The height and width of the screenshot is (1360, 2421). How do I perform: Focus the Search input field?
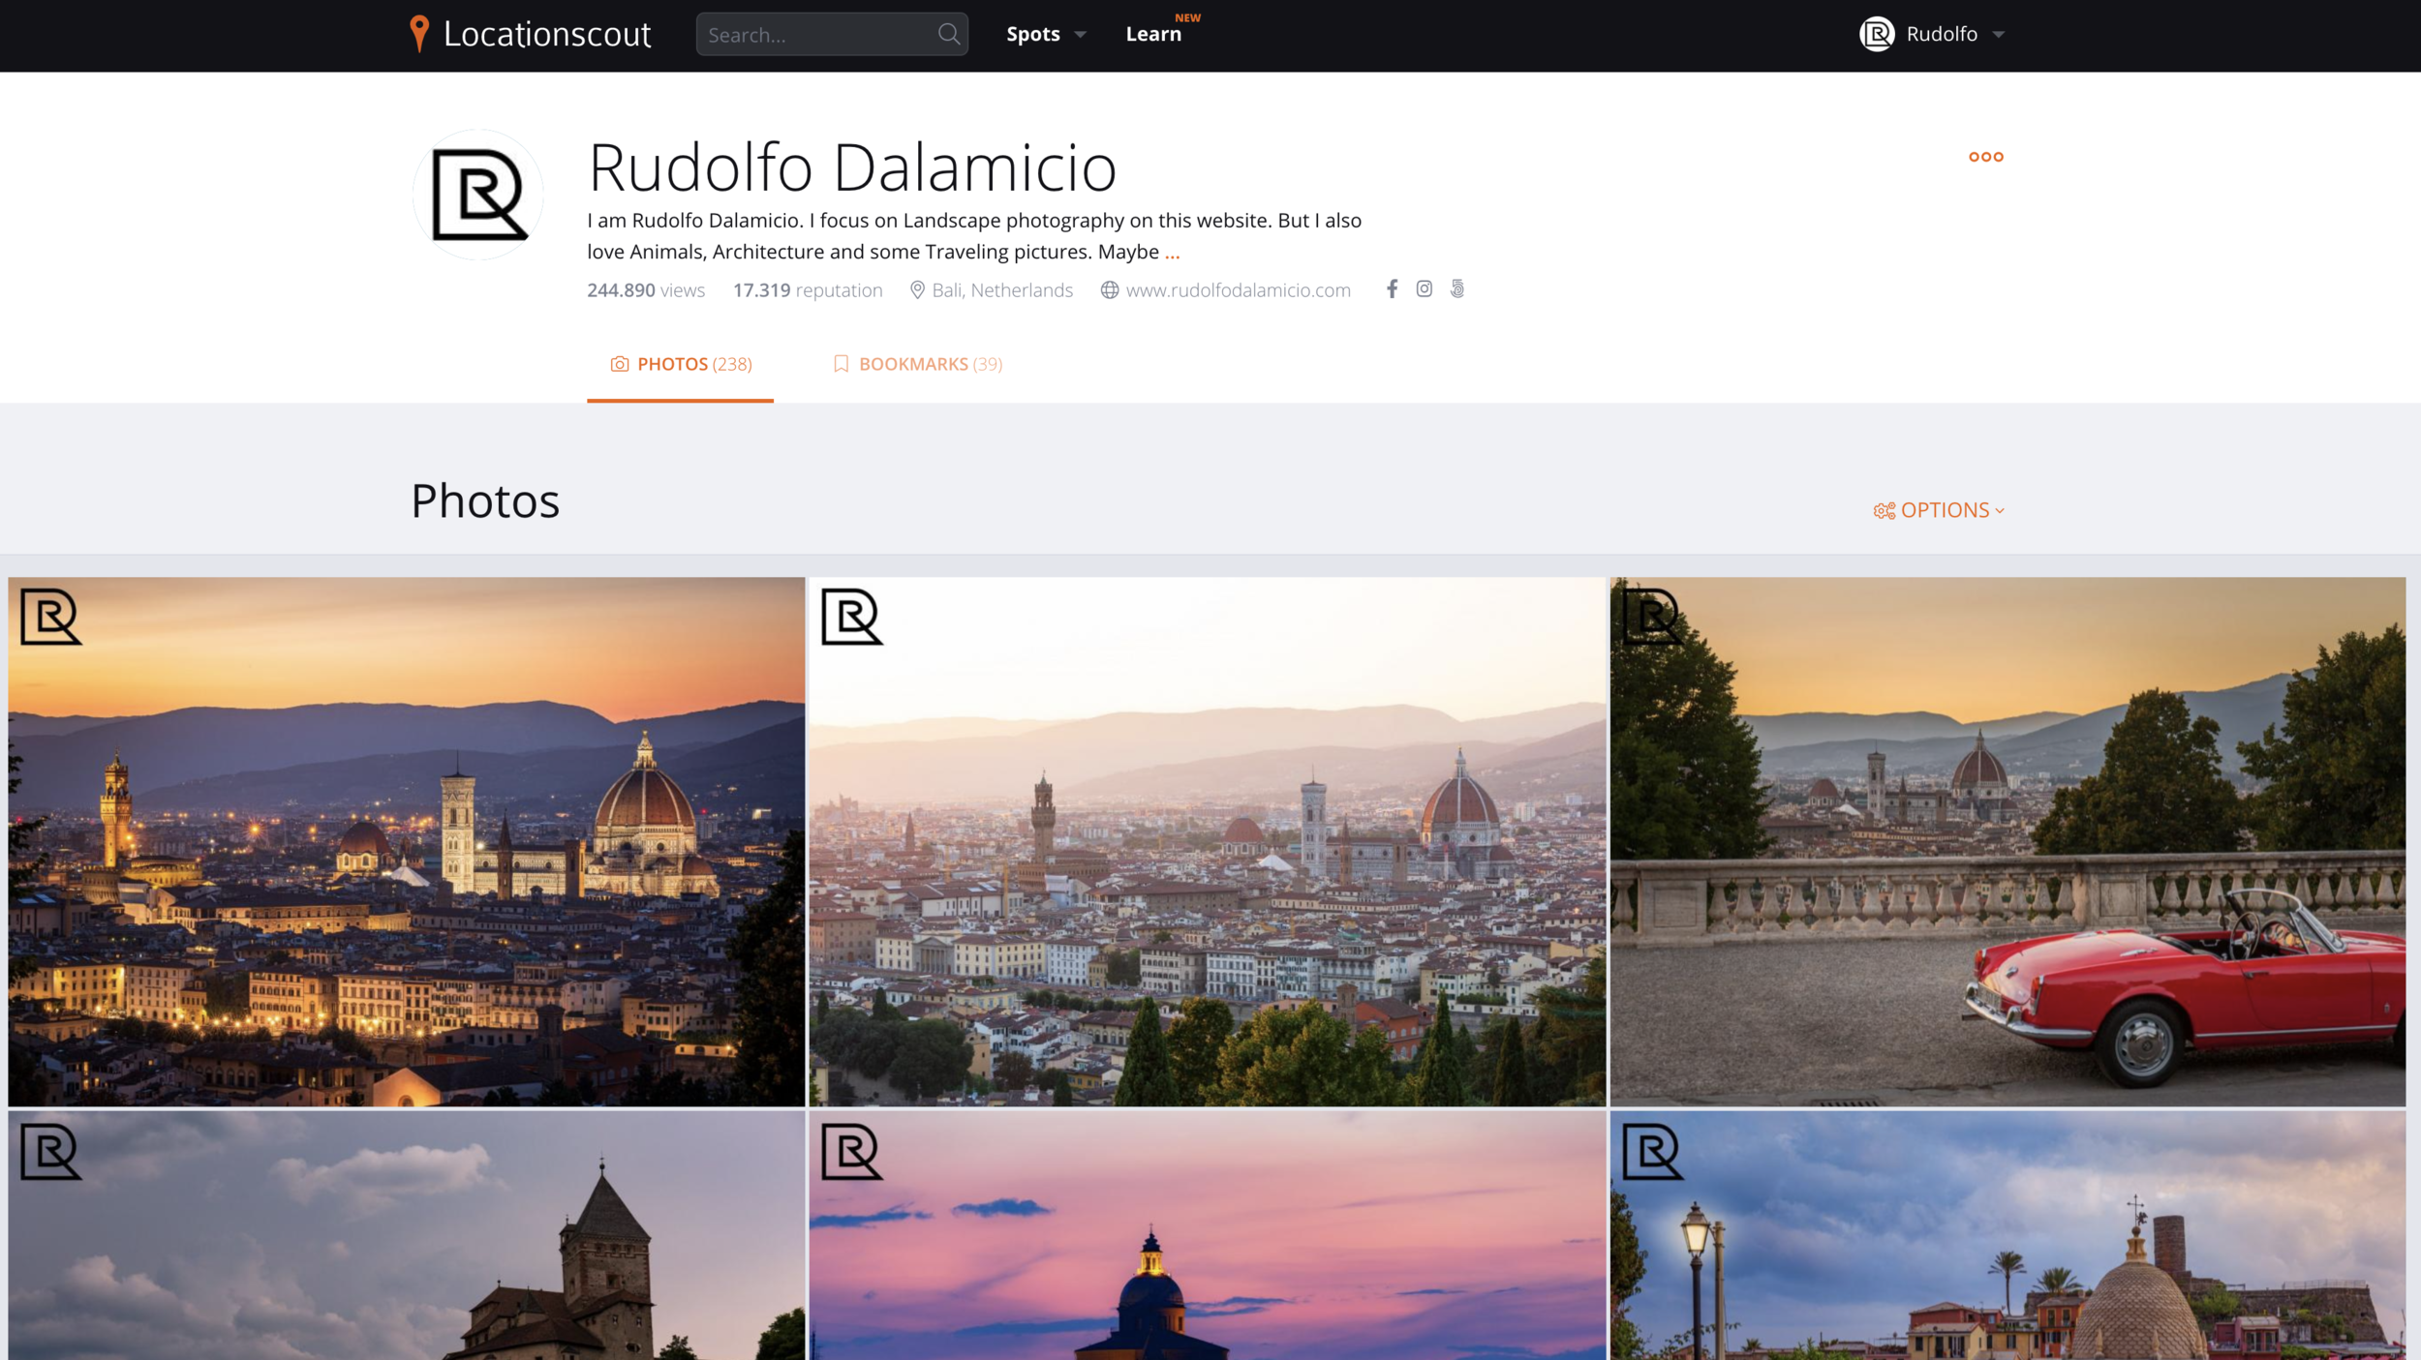(x=813, y=35)
